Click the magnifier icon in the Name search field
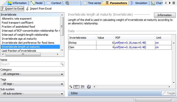This screenshot has width=177, height=102. 62,64
